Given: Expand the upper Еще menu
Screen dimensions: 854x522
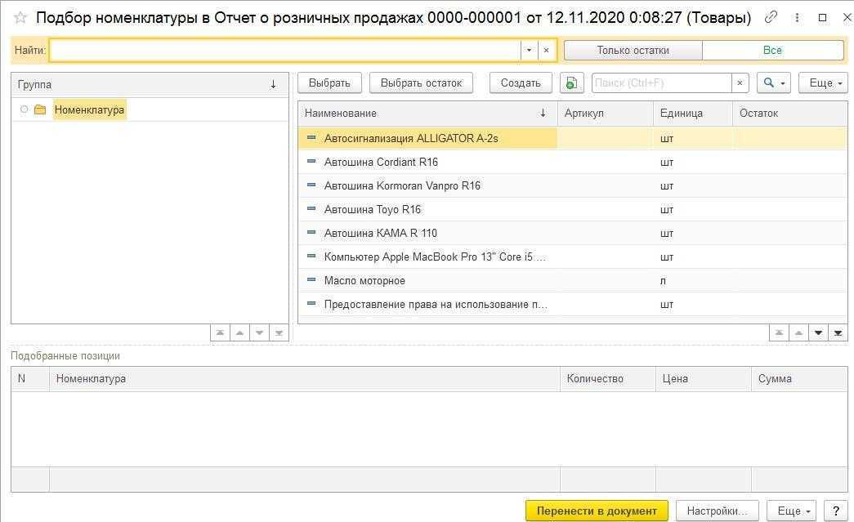Looking at the screenshot, I should point(825,83).
